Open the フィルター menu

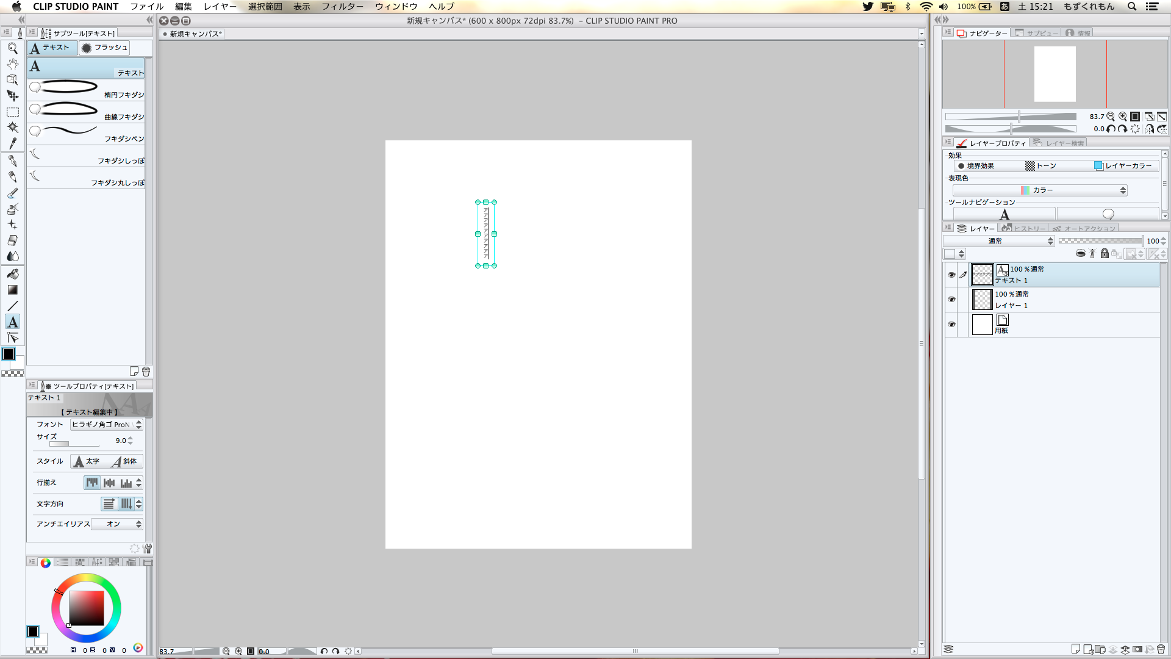pos(342,6)
